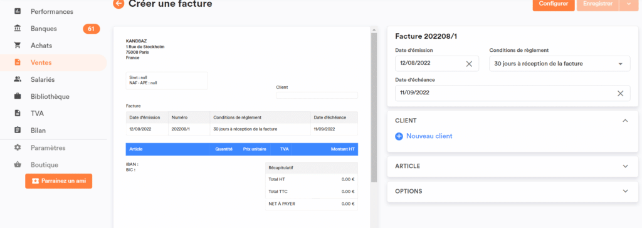Click the empty Client box in invoice preview
This screenshot has height=228, width=642.
[317, 95]
